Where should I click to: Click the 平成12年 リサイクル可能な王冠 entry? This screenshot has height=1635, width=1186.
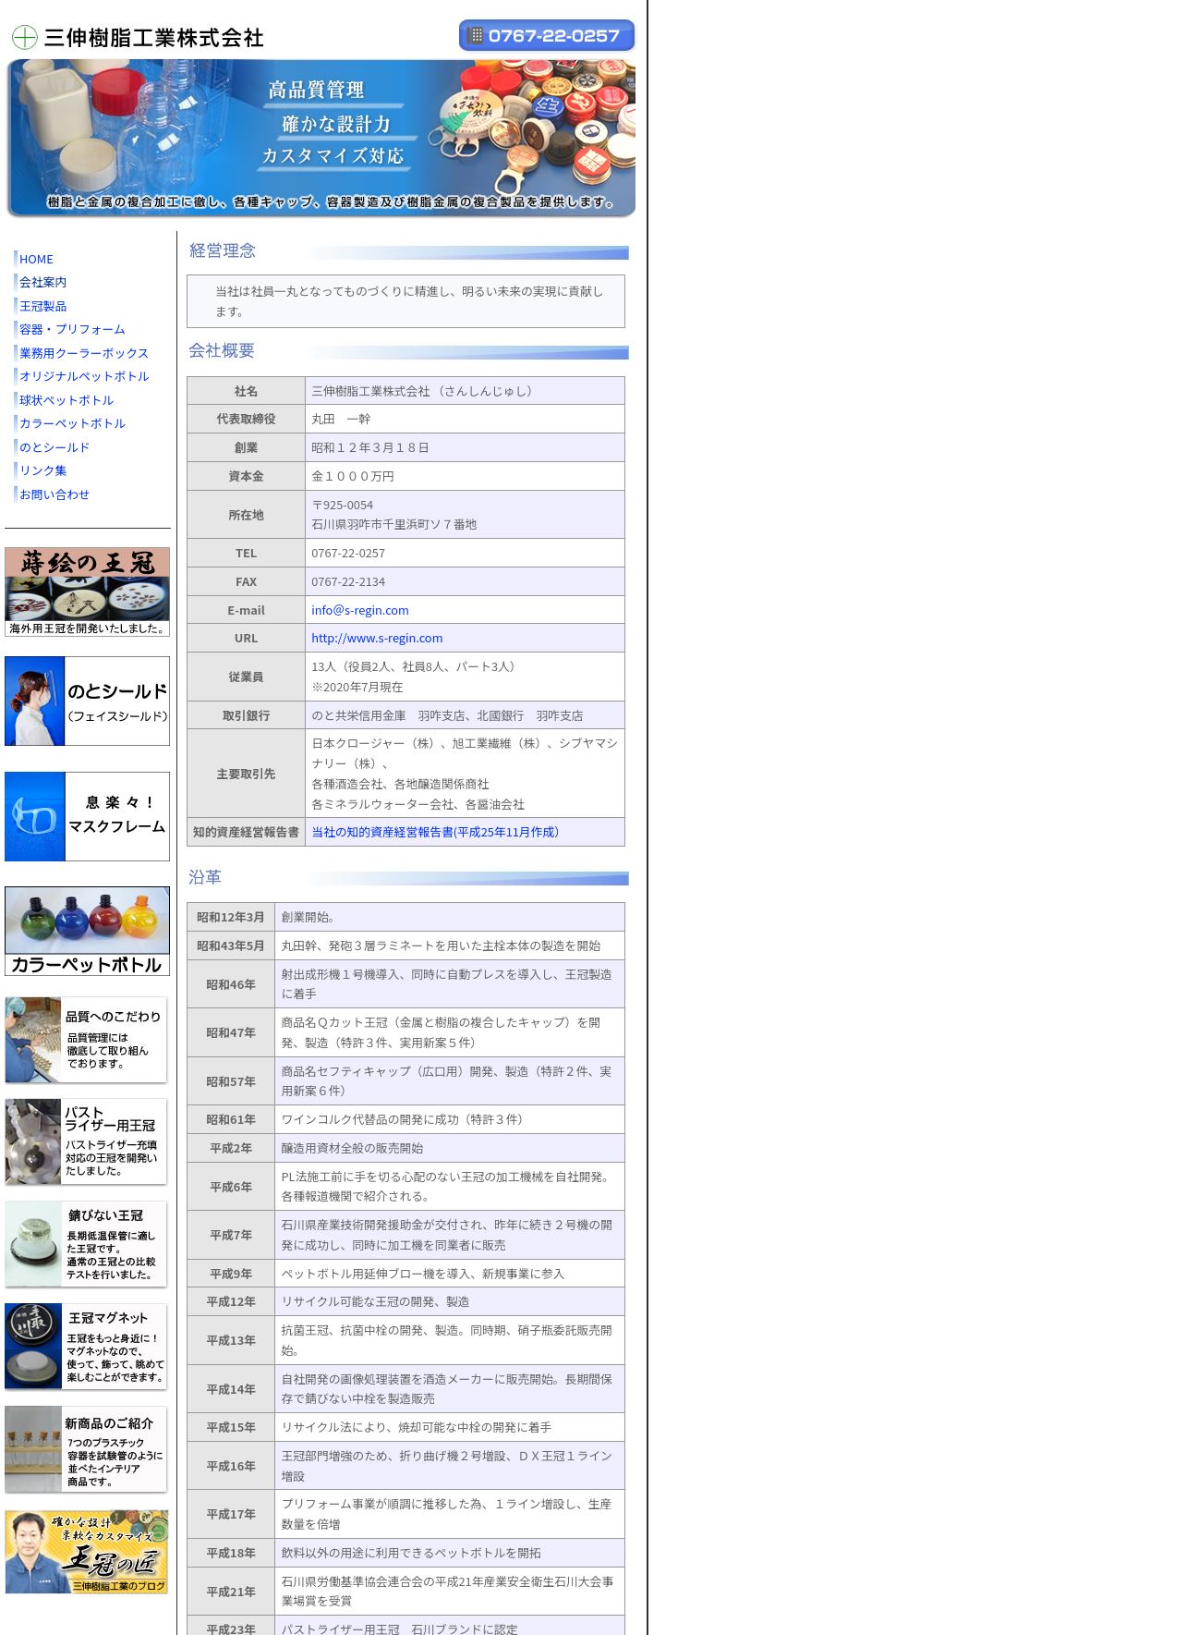click(450, 1301)
